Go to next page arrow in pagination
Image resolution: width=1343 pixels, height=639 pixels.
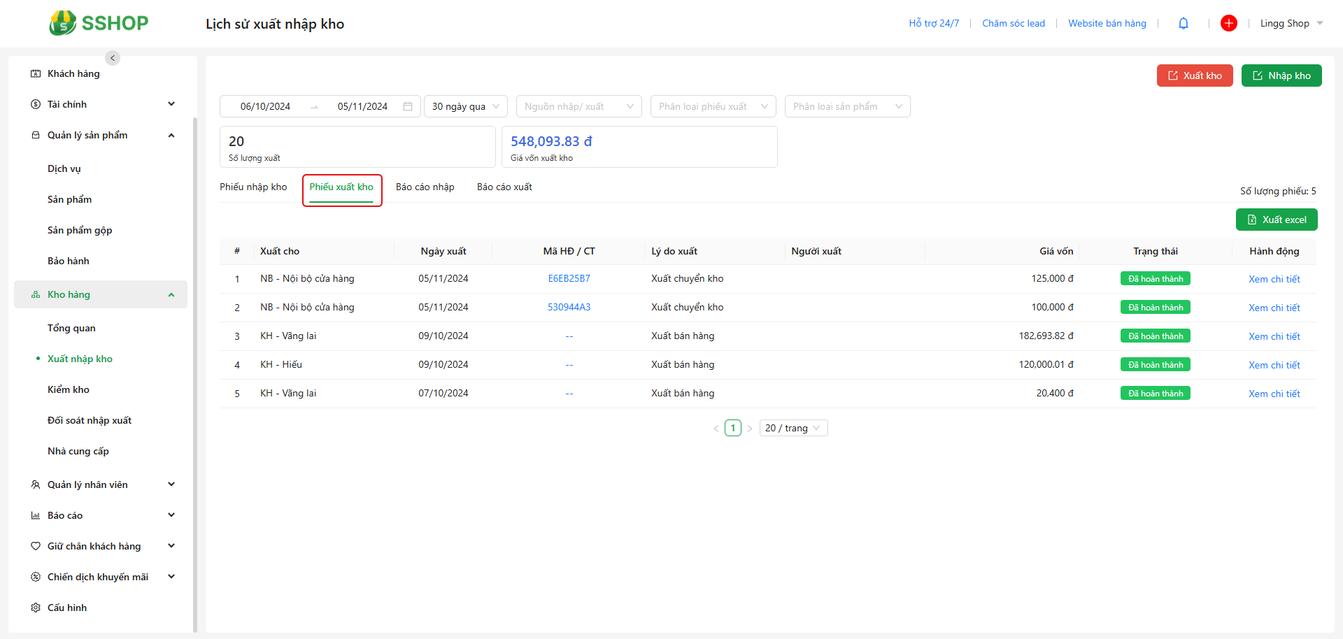pos(750,429)
